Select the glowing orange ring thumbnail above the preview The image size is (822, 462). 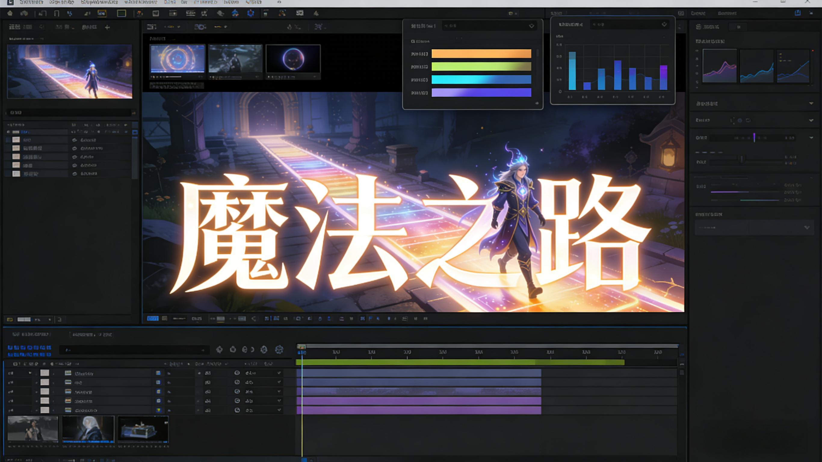click(178, 59)
